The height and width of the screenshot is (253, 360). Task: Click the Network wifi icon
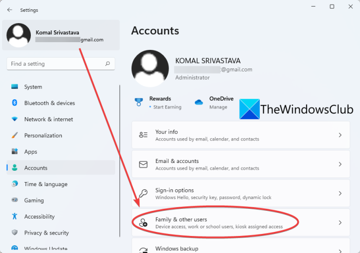15,119
